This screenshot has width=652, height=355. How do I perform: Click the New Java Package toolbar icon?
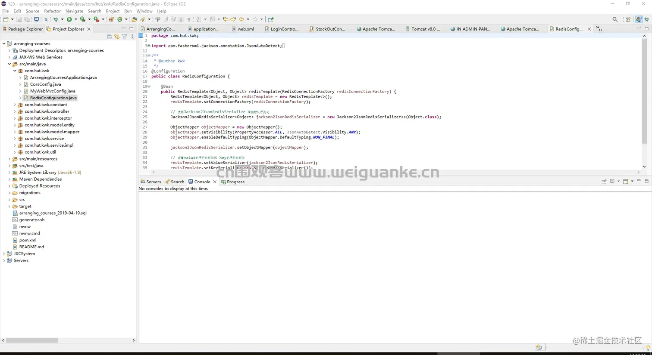pyautogui.click(x=111, y=19)
